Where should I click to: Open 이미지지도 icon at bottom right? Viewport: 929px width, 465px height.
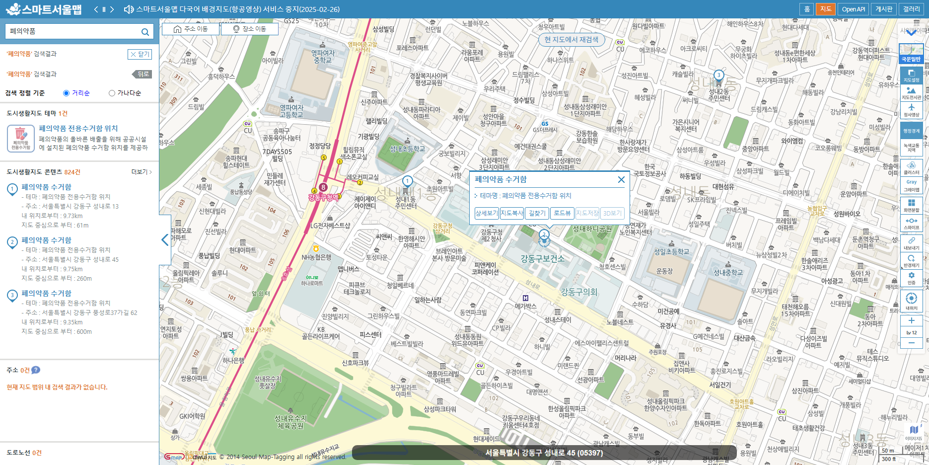(x=914, y=432)
